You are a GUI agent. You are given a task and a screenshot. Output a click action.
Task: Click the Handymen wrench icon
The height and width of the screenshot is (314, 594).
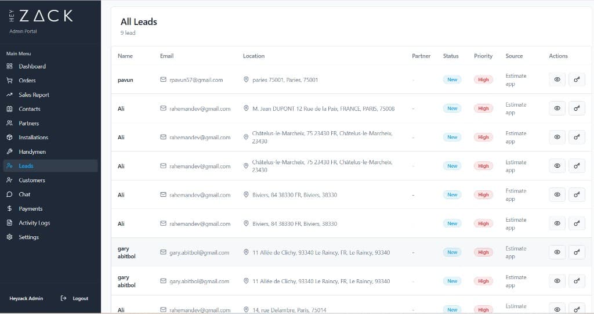coord(9,151)
